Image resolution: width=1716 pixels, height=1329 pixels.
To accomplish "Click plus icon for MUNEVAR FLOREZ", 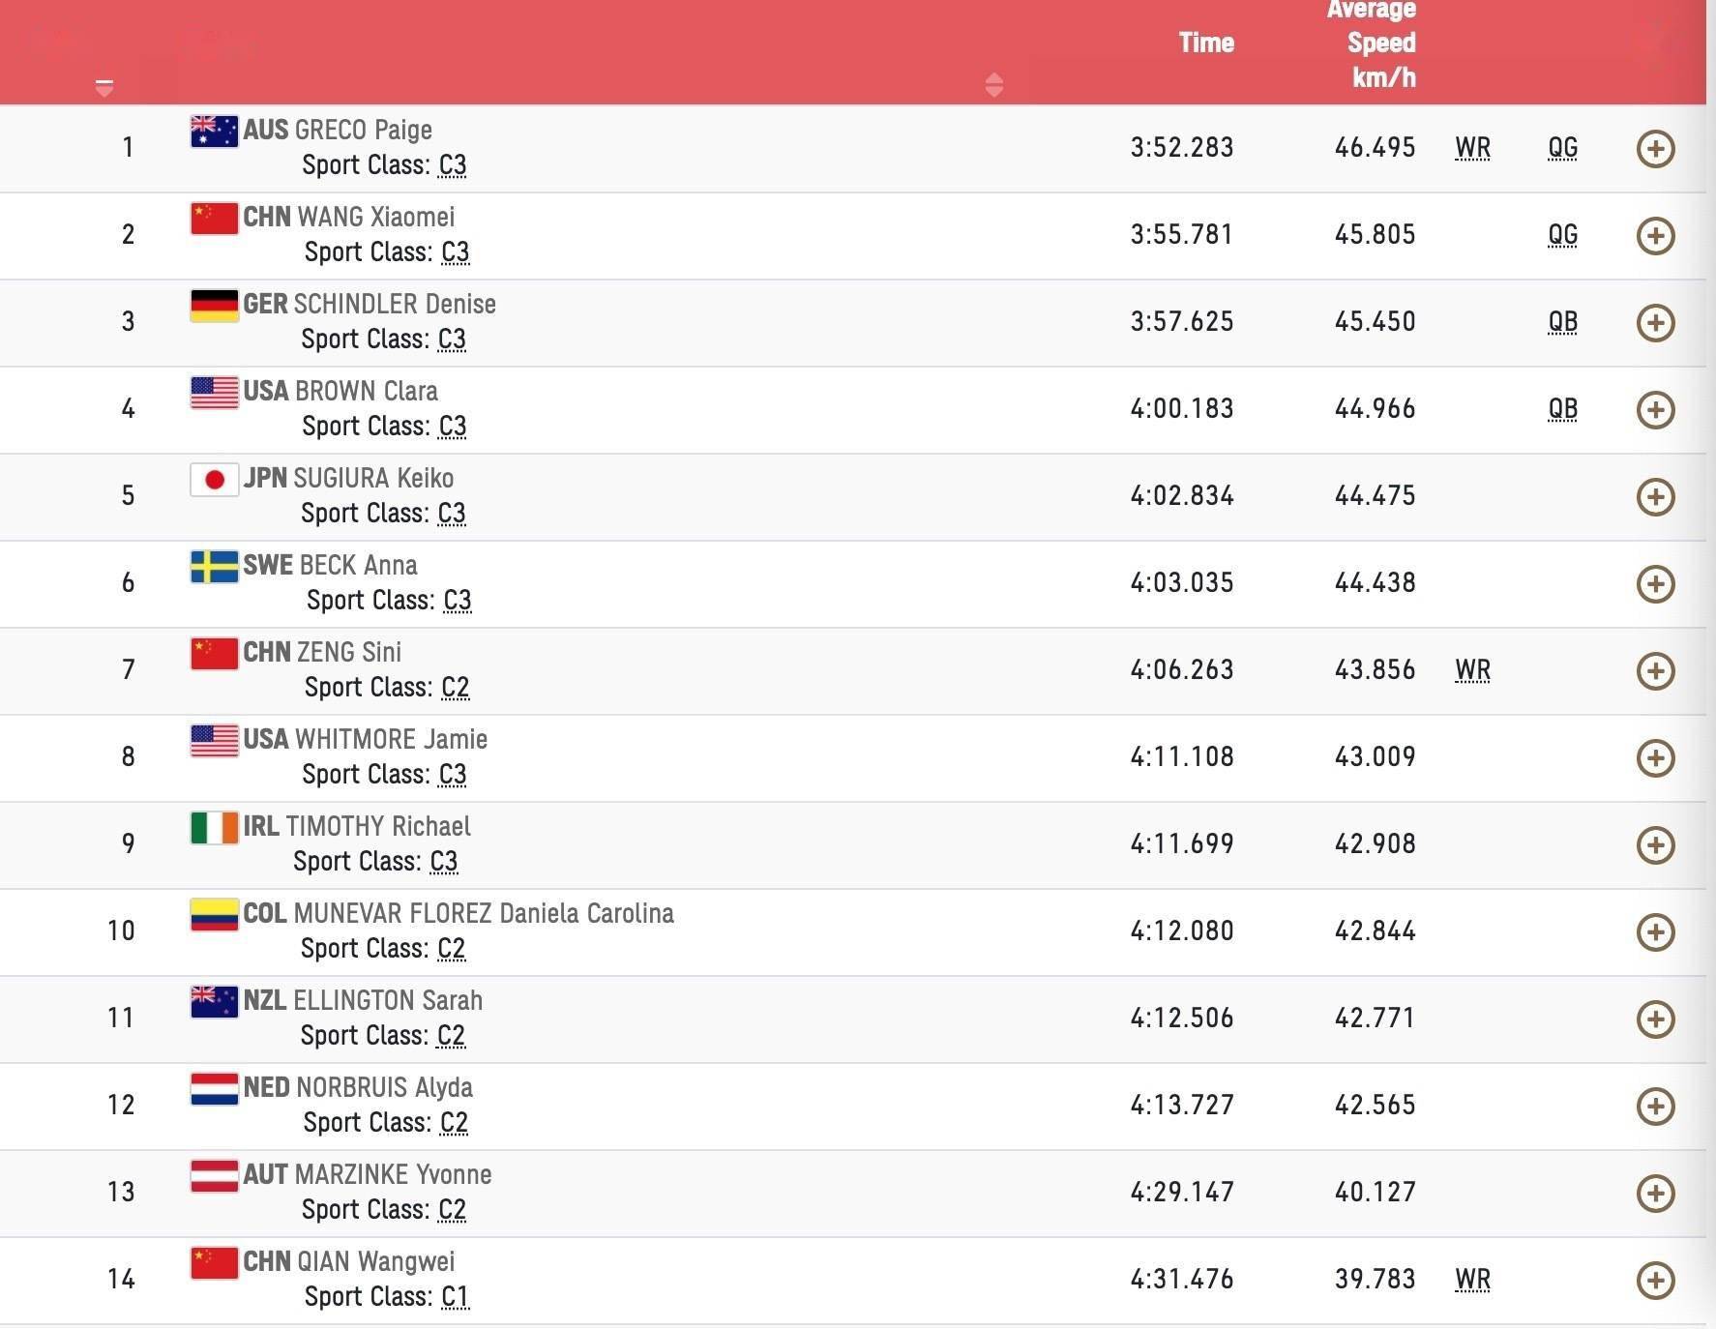I will pyautogui.click(x=1655, y=932).
